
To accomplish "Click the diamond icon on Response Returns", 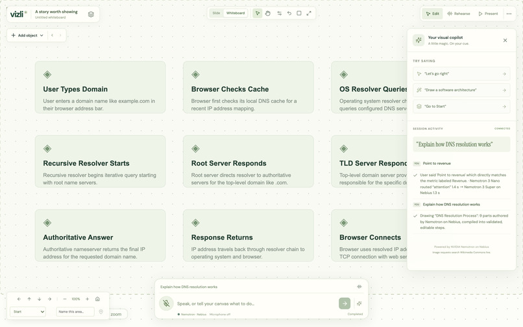I will 195,223.
